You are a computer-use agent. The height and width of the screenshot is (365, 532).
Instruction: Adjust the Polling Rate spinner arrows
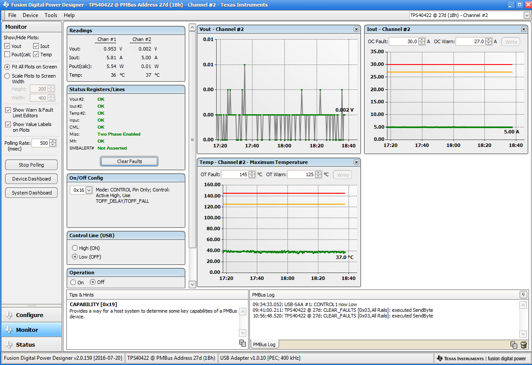point(53,143)
